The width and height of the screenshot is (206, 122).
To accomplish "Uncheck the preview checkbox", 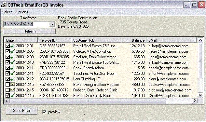I will (44, 112).
